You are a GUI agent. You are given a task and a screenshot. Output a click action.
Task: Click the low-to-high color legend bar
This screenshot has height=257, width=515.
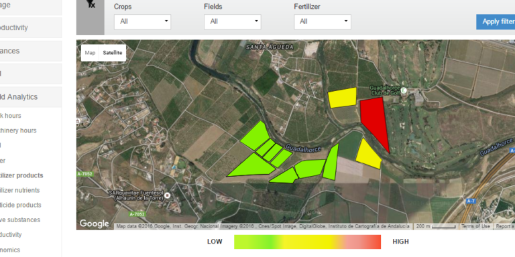[x=307, y=242]
